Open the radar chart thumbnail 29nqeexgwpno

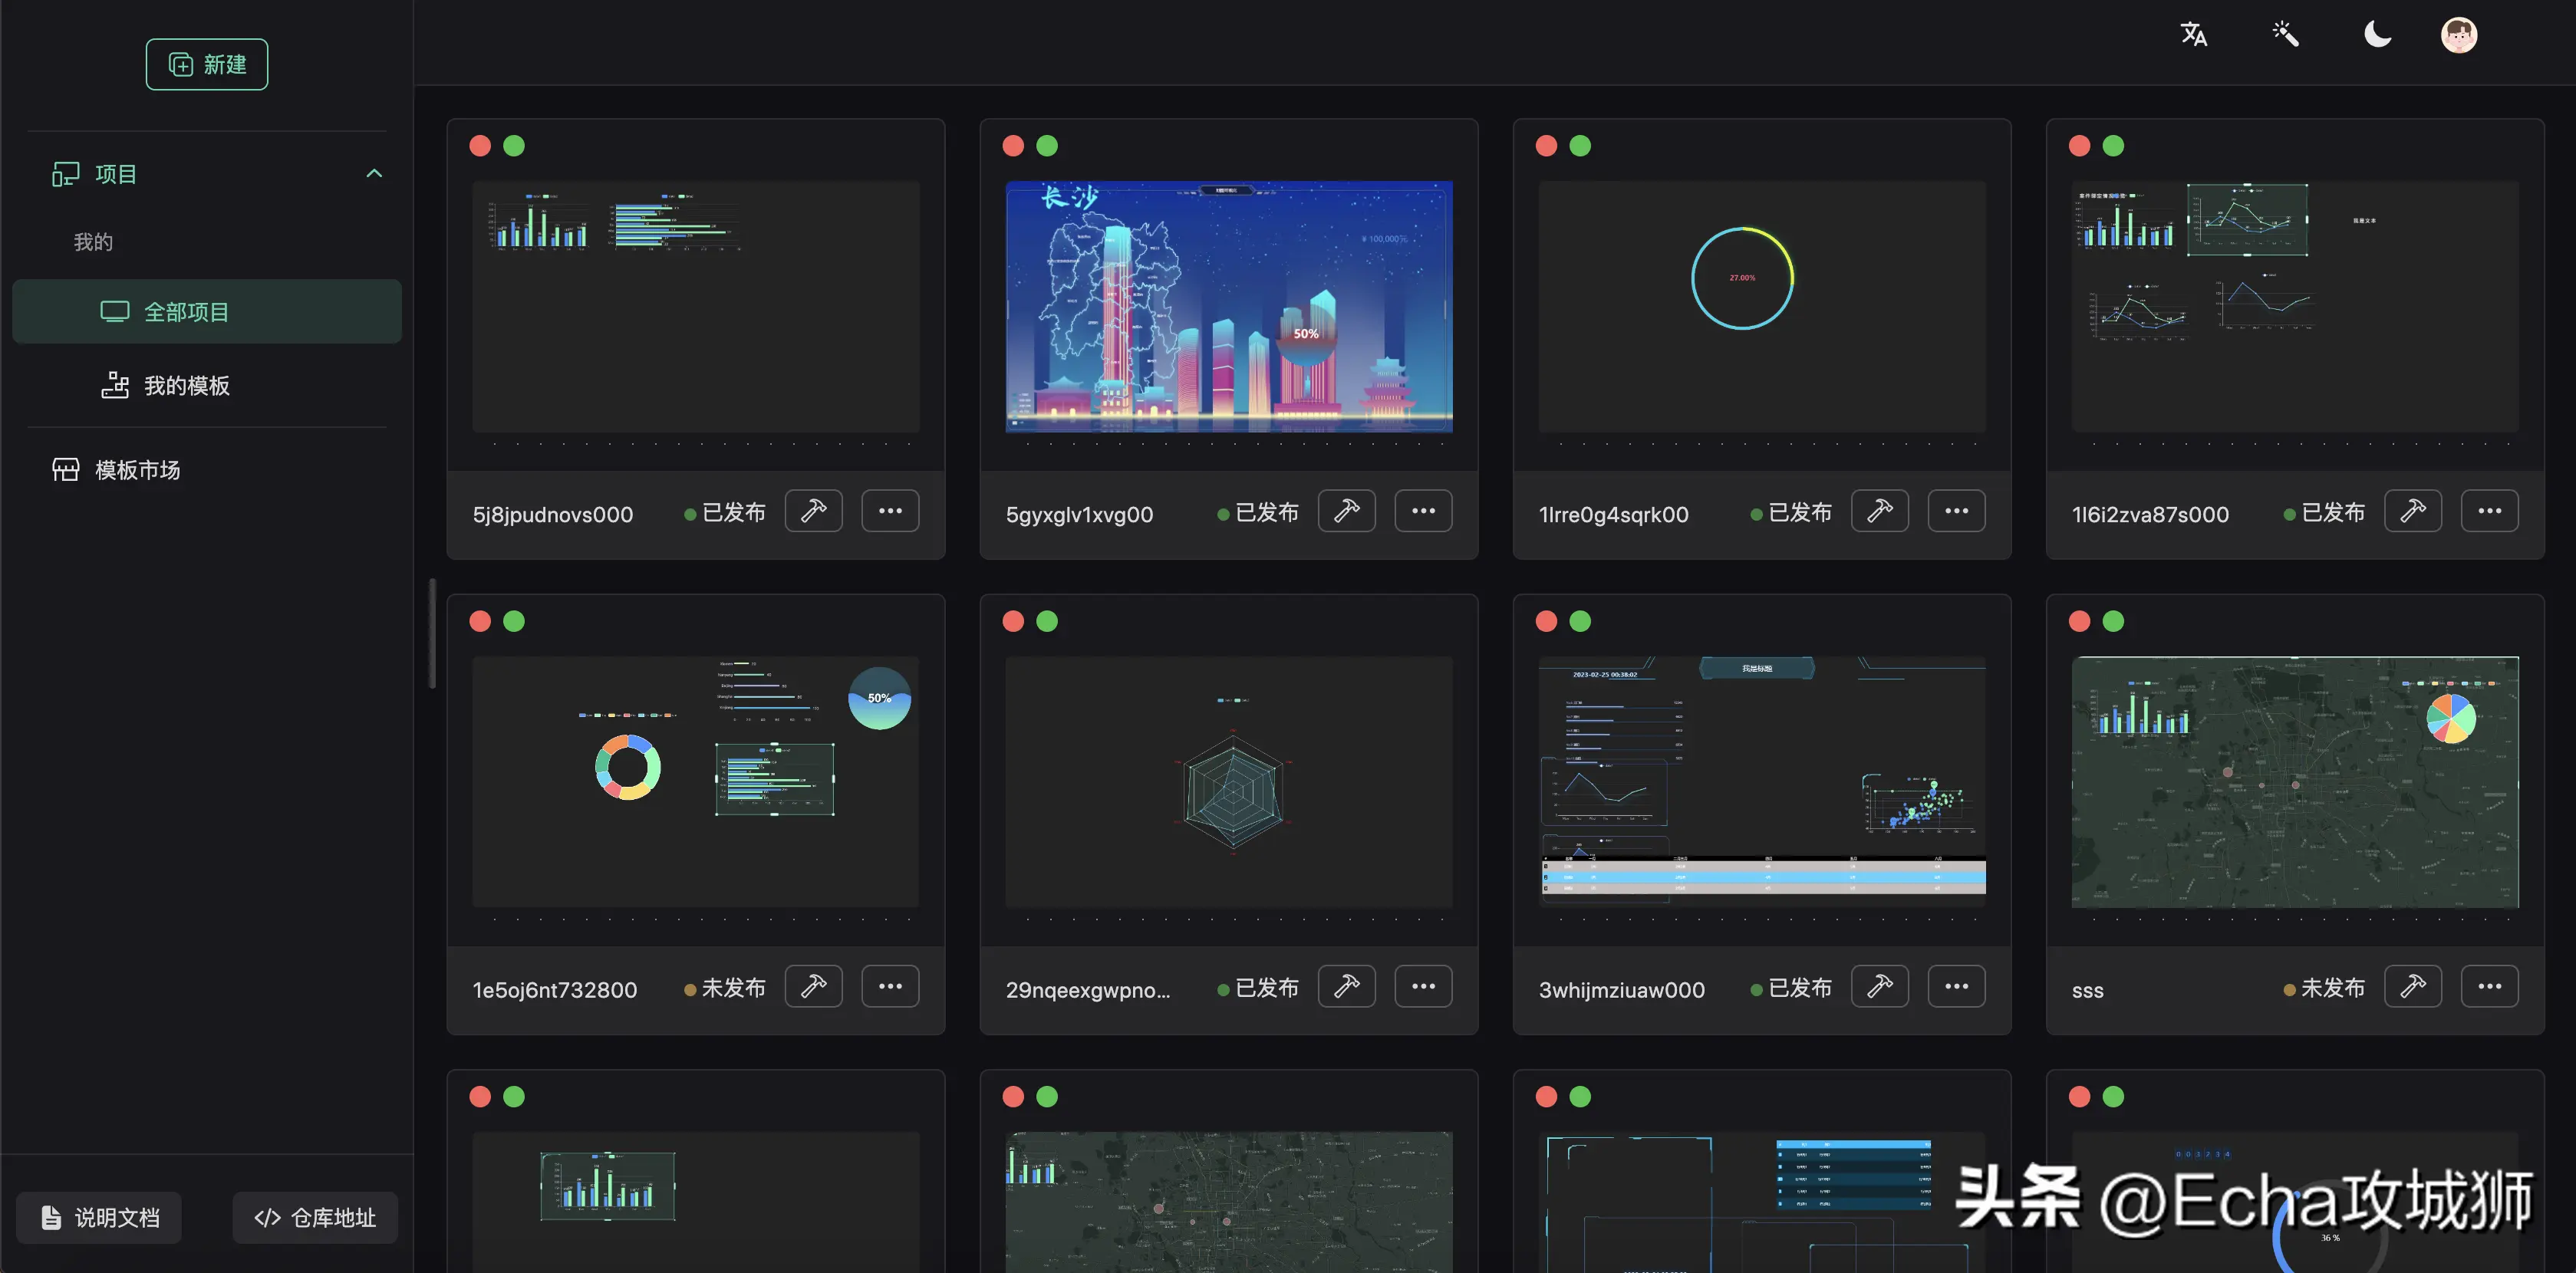click(1229, 782)
